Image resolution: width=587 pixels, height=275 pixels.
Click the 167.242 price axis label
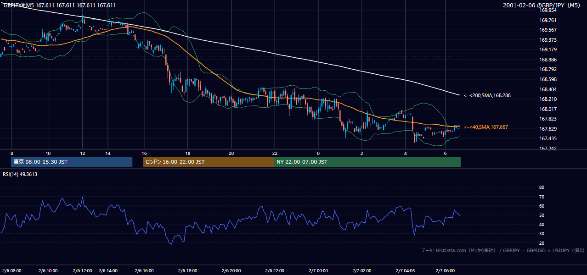click(x=547, y=148)
